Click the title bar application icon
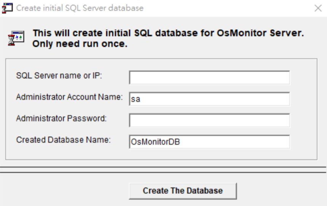Viewport: 327px width, 206px height. (7, 8)
